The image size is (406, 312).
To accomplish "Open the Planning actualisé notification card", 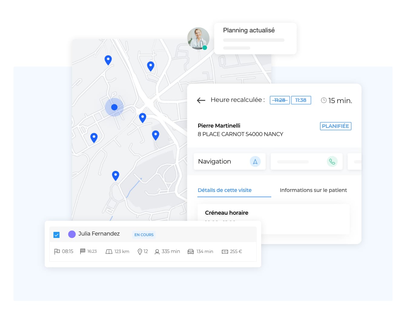I will pyautogui.click(x=255, y=38).
